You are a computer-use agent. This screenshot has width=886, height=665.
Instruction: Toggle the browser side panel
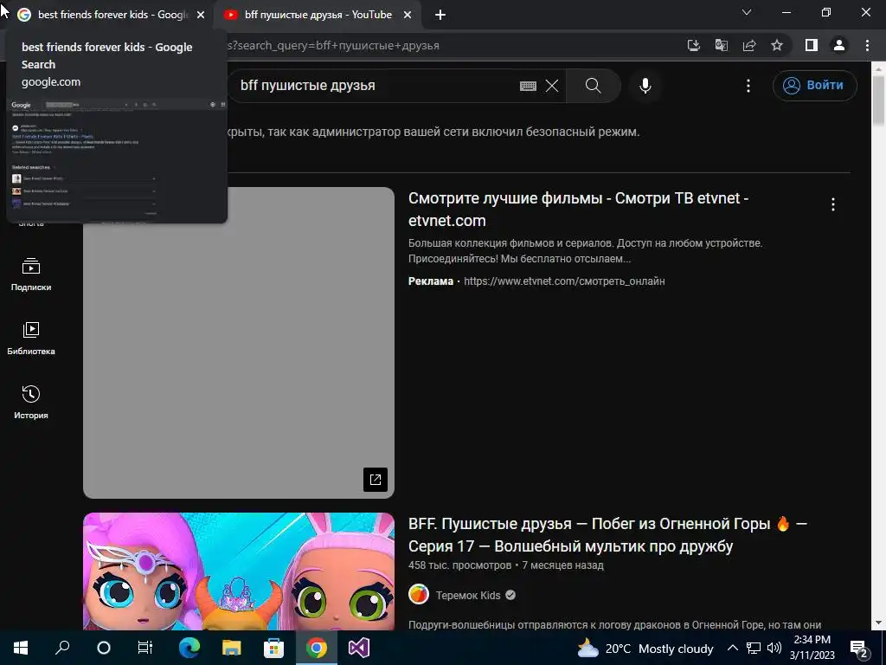click(x=812, y=45)
